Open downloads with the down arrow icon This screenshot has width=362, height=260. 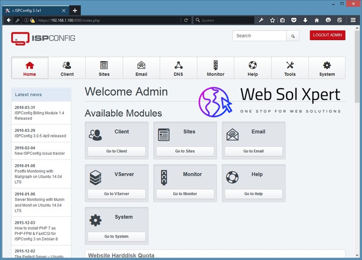pyautogui.click(x=305, y=20)
